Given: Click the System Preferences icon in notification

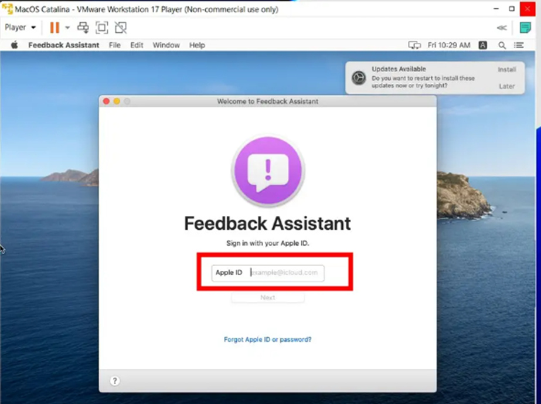Looking at the screenshot, I should click(x=359, y=77).
